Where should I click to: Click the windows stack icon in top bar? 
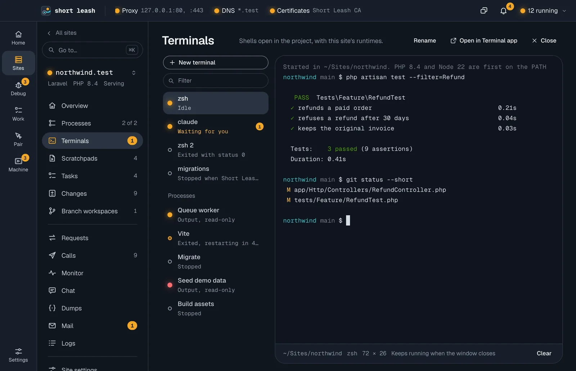pyautogui.click(x=484, y=10)
